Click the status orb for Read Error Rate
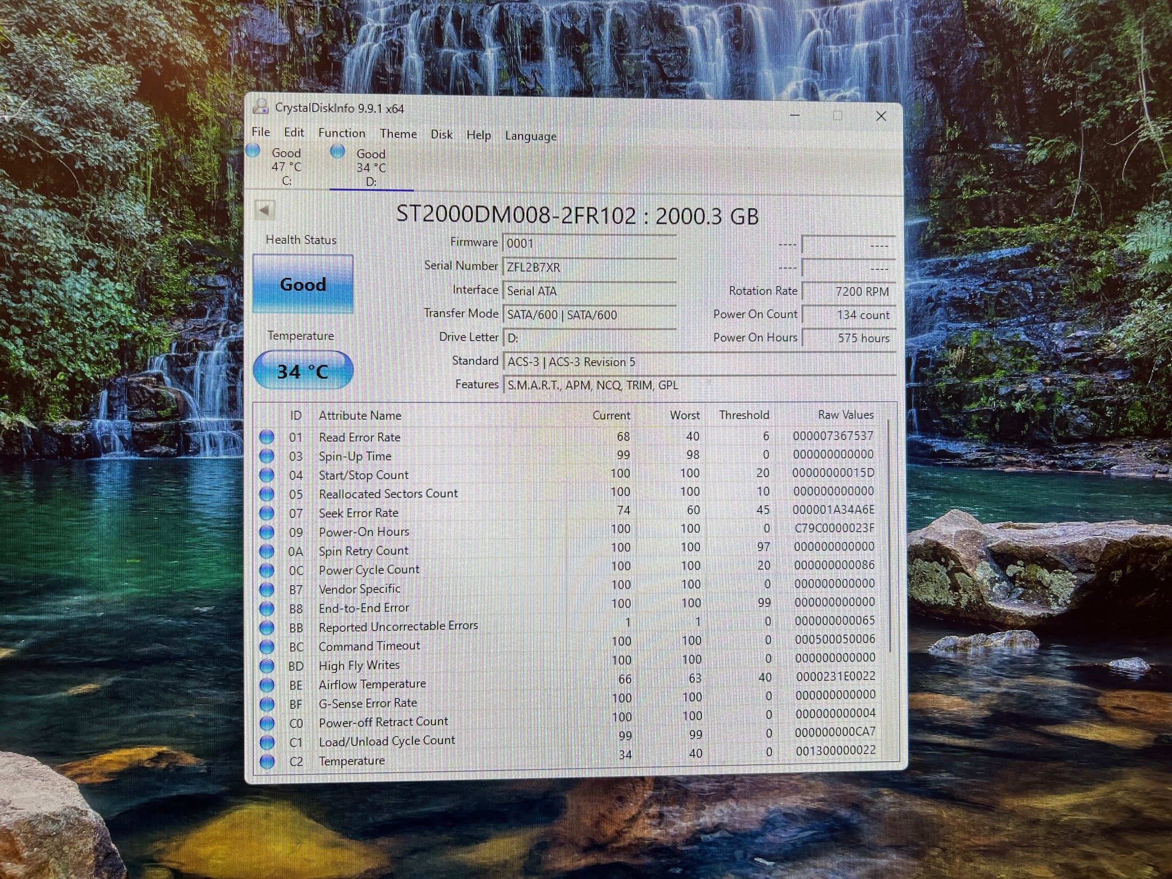 click(267, 437)
